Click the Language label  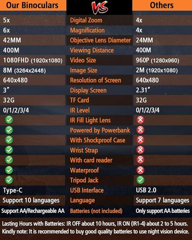pyautogui.click(x=82, y=201)
